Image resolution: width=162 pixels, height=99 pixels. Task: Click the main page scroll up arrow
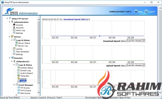(x=160, y=8)
